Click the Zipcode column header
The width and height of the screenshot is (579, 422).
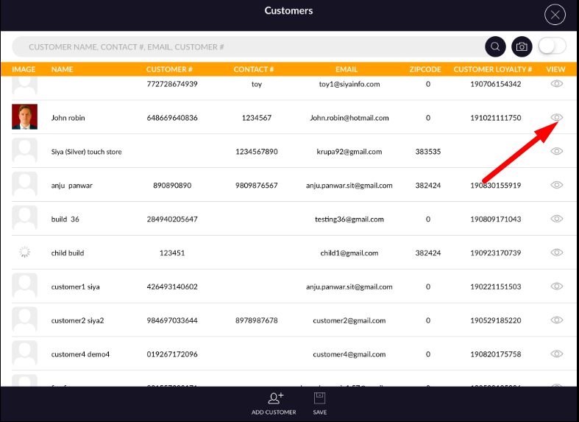click(425, 69)
